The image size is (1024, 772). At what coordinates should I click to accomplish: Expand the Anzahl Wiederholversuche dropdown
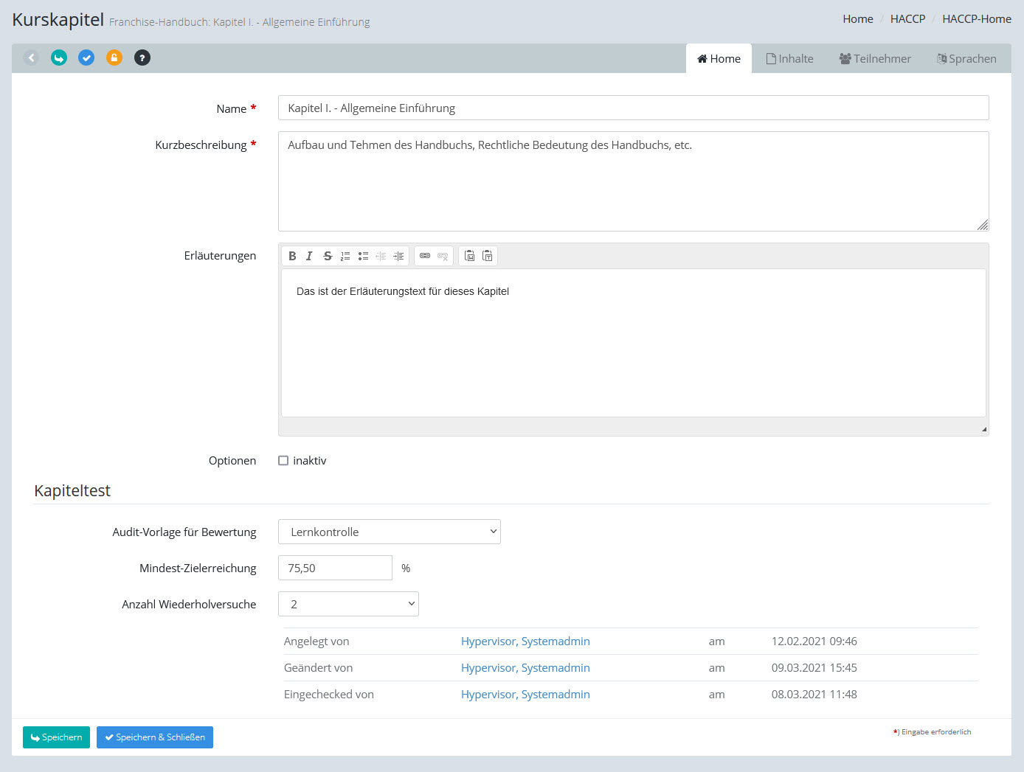tap(348, 604)
